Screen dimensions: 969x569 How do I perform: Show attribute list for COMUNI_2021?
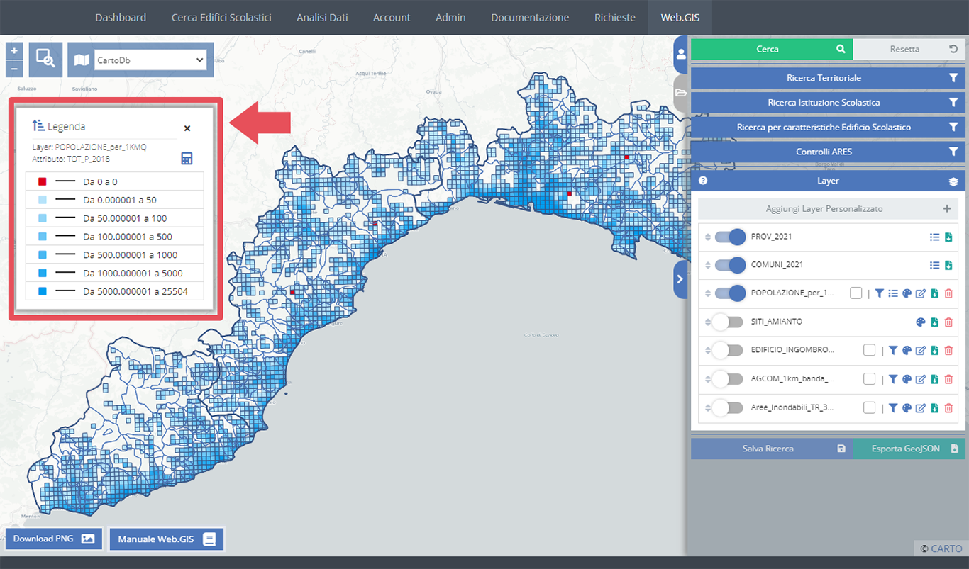[x=934, y=265]
